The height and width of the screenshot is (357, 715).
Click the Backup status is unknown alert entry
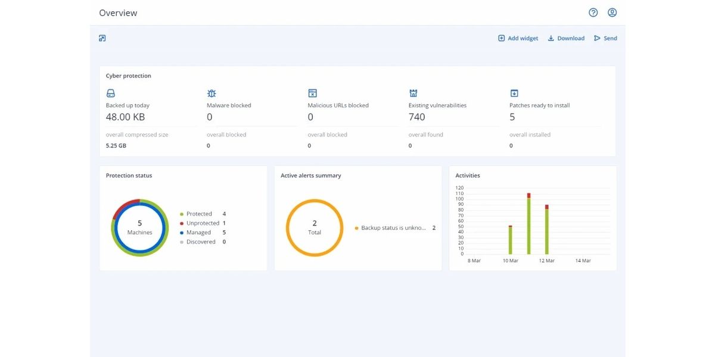[393, 228]
